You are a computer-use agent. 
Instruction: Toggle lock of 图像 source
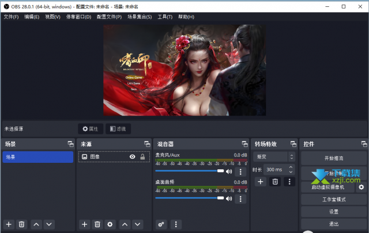pos(142,156)
